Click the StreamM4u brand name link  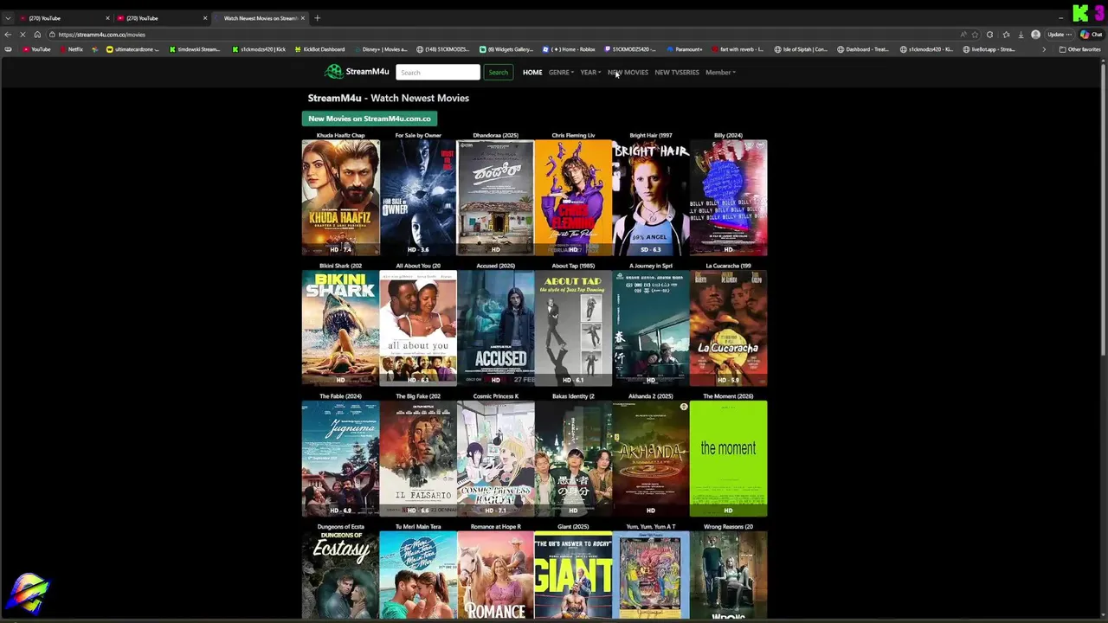pos(367,72)
